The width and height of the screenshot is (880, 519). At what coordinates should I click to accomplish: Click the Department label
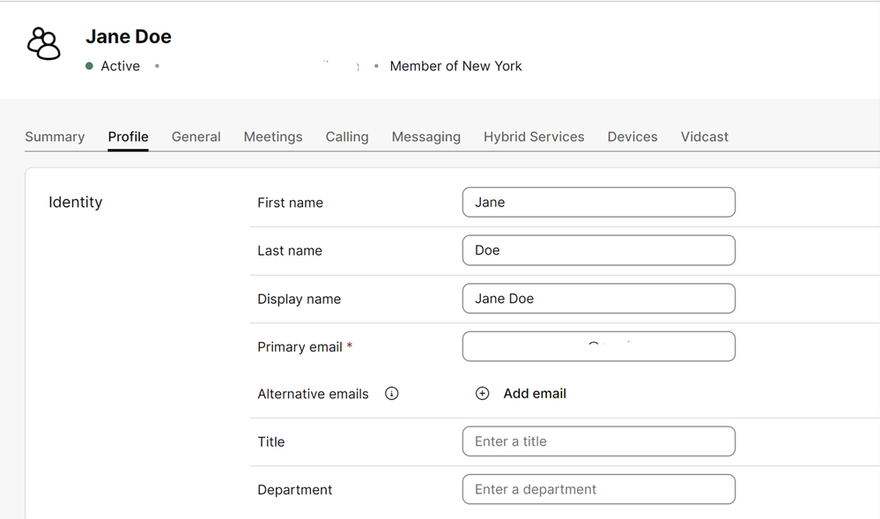click(x=294, y=490)
